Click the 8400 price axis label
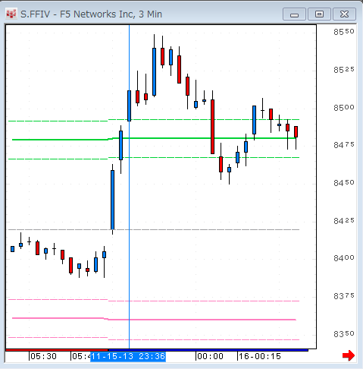The height and width of the screenshot is (369, 363). coord(344,258)
